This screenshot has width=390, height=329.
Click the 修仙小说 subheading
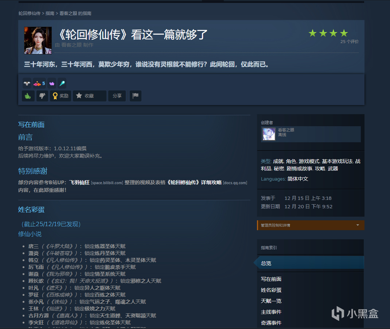coord(30,234)
